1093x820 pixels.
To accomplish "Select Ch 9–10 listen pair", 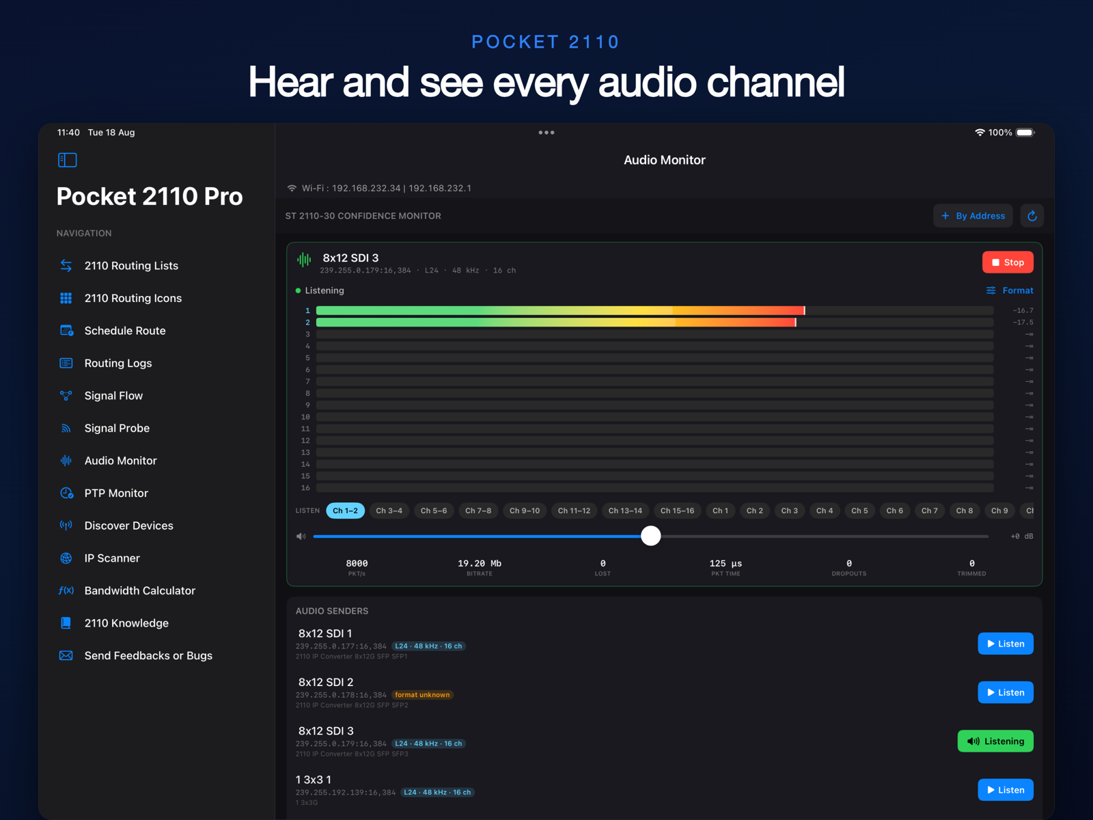I will (525, 510).
